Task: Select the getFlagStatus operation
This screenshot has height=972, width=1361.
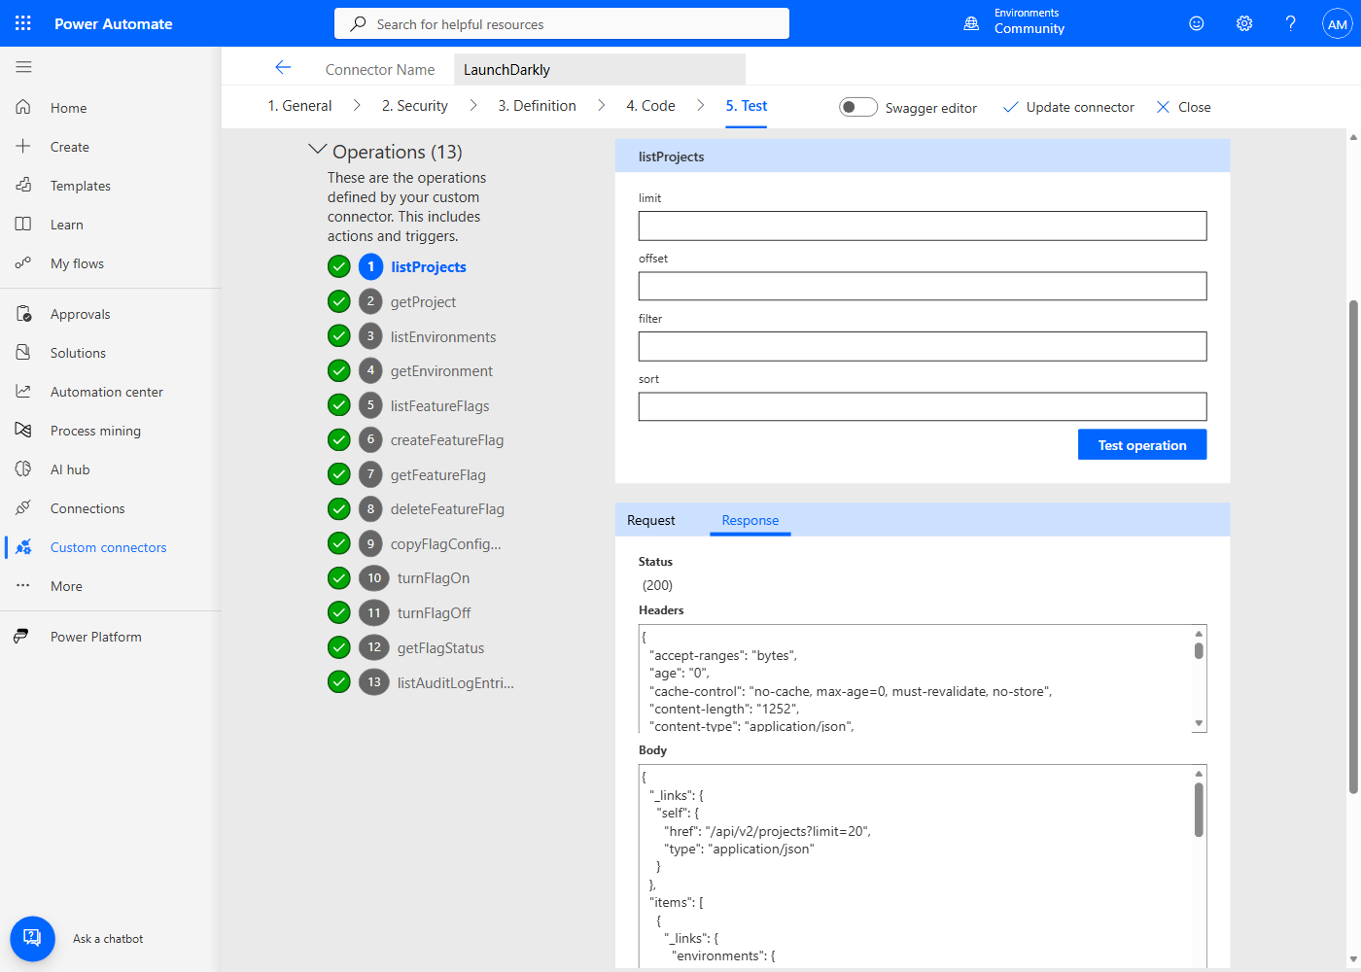Action: (x=440, y=648)
